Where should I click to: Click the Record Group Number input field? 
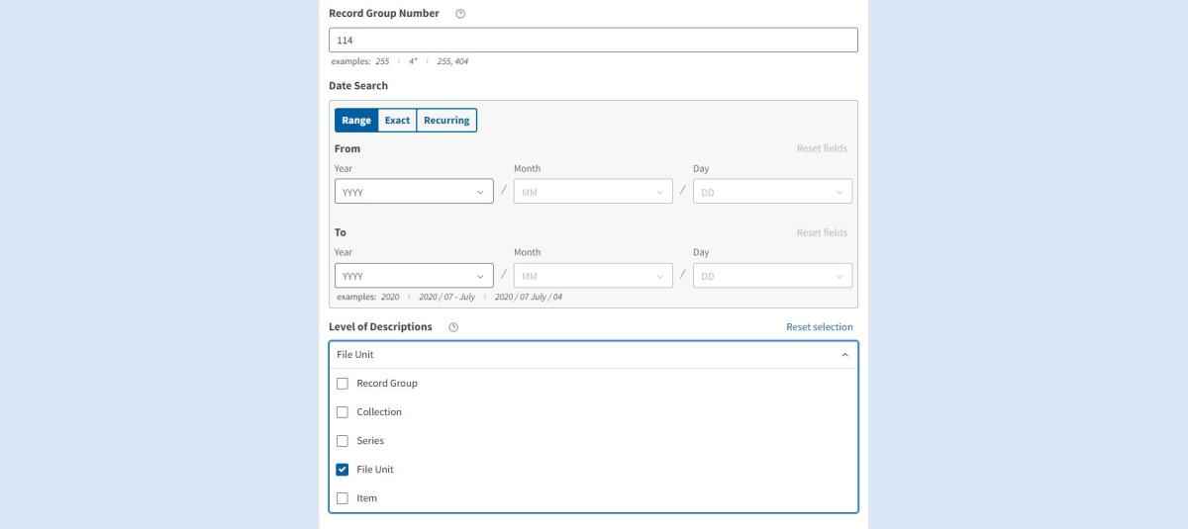pyautogui.click(x=592, y=41)
